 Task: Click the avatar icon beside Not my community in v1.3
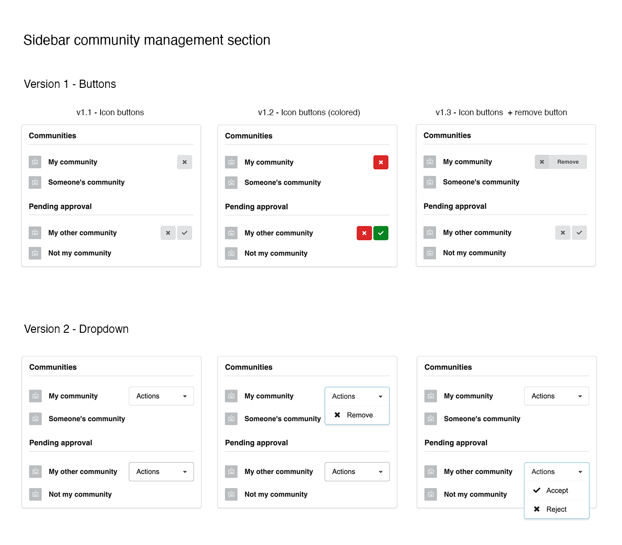pos(429,253)
